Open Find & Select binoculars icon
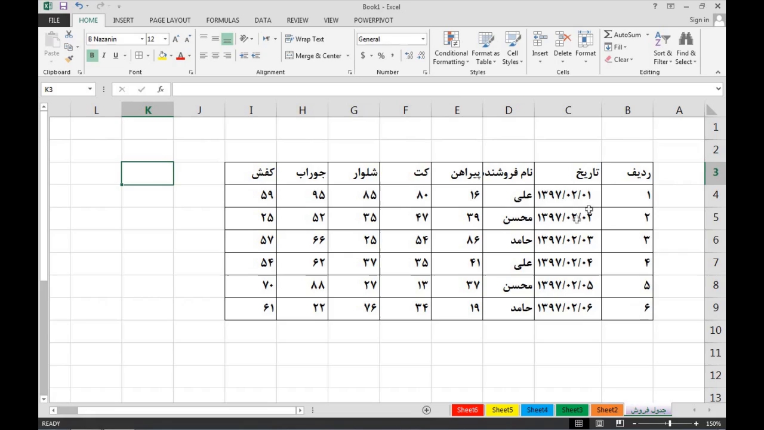764x430 pixels. point(686,40)
